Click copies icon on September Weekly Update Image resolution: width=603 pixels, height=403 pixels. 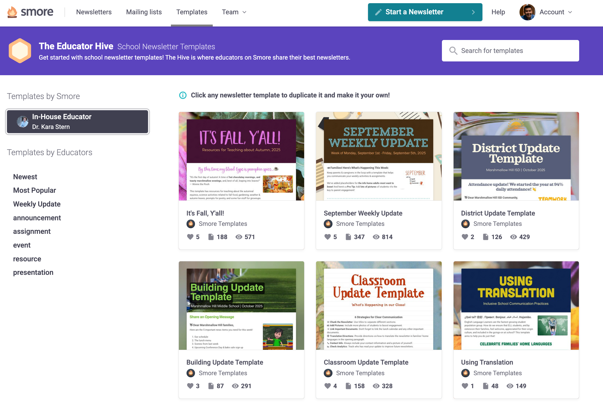348,237
